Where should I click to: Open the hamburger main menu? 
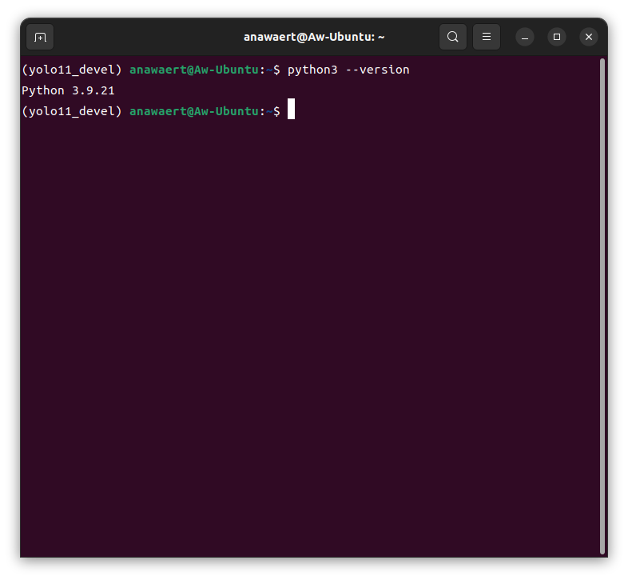(x=487, y=37)
